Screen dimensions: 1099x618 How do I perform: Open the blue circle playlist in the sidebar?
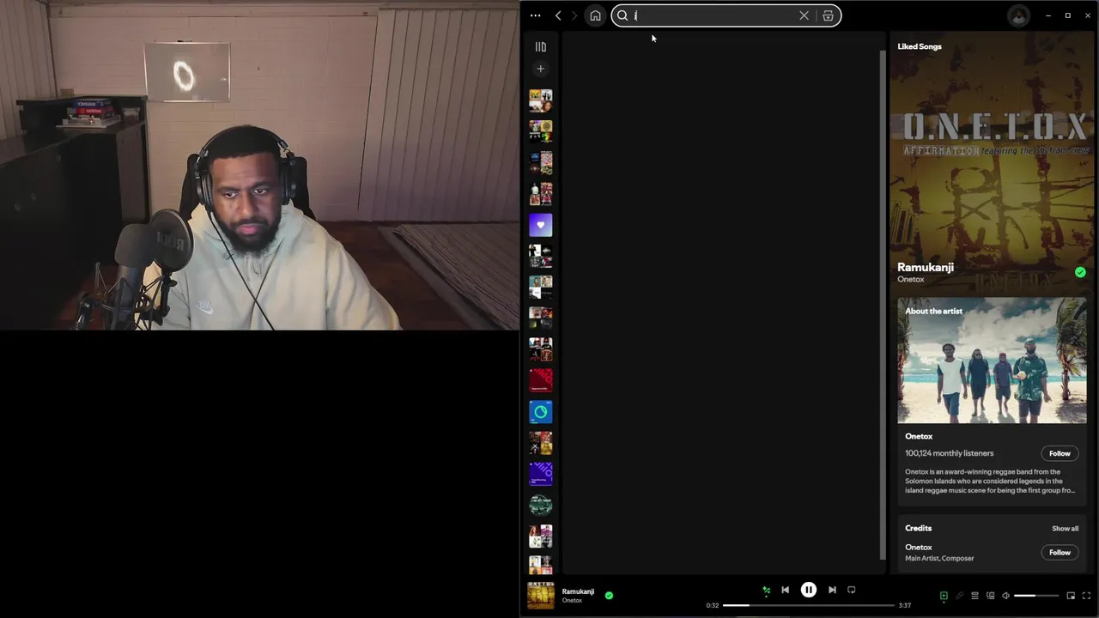pyautogui.click(x=540, y=412)
